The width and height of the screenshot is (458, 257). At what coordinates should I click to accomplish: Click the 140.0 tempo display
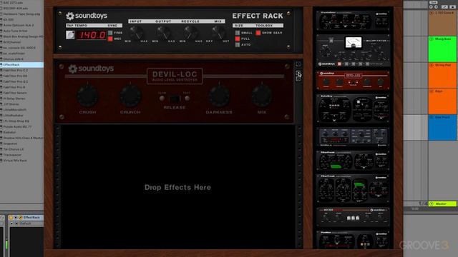(x=92, y=35)
